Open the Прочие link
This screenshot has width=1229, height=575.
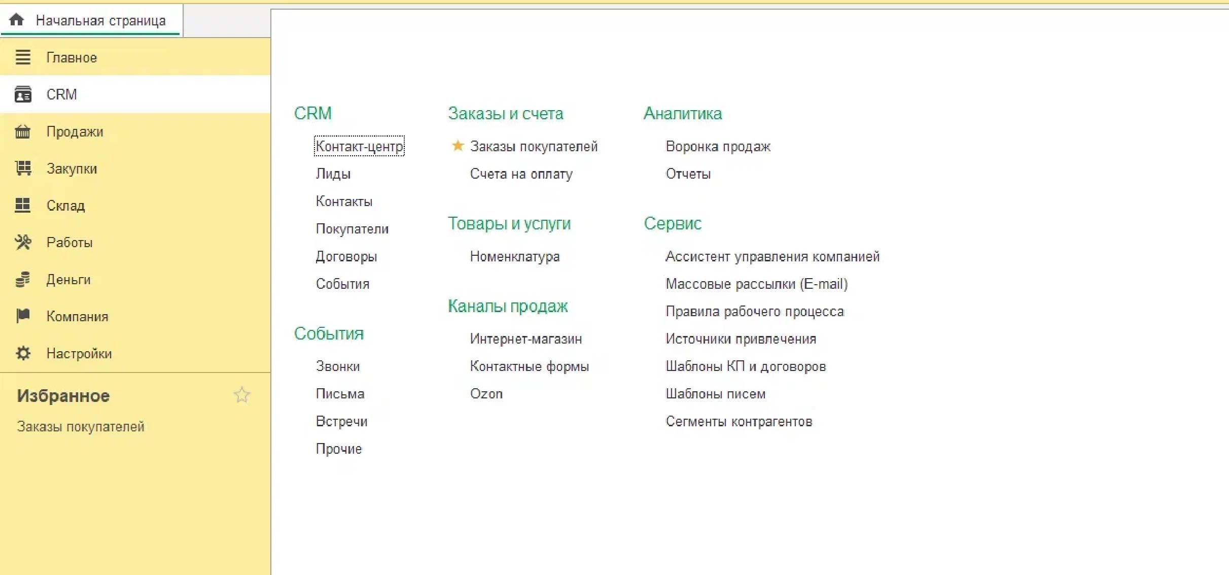(339, 449)
